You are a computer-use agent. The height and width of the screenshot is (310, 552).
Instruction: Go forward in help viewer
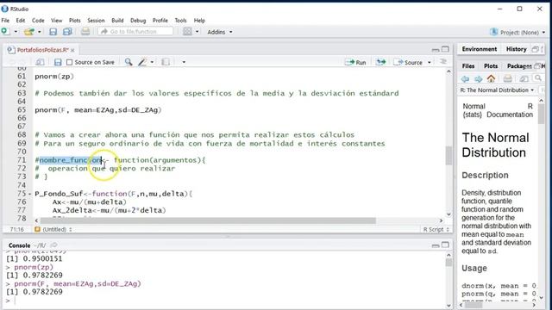[478, 78]
